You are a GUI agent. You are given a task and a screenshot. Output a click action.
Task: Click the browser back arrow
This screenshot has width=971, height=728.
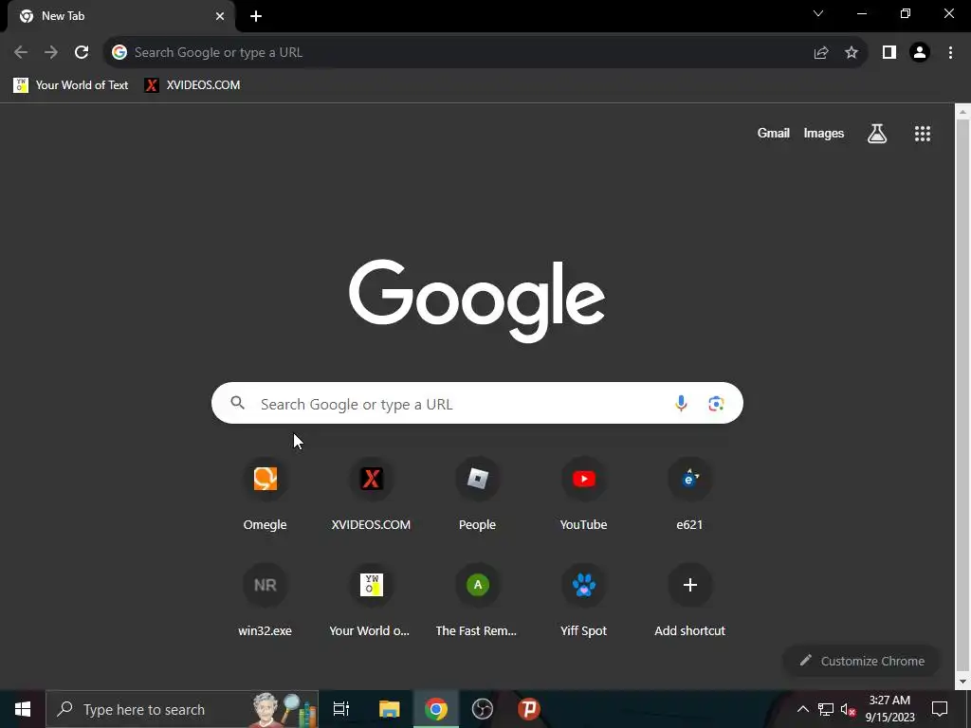[21, 53]
